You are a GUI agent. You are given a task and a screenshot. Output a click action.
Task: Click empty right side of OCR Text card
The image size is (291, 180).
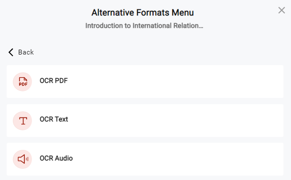(222, 120)
